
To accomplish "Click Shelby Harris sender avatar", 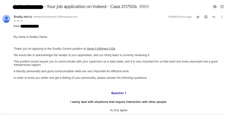I will 6,19.
